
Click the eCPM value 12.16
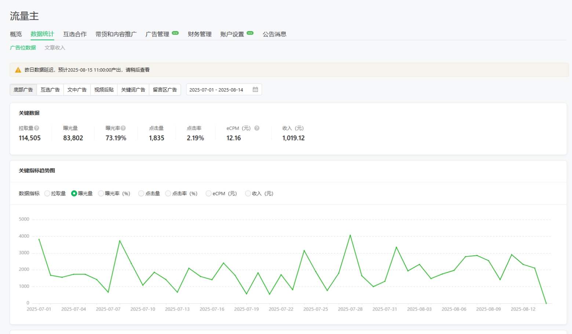click(x=234, y=138)
